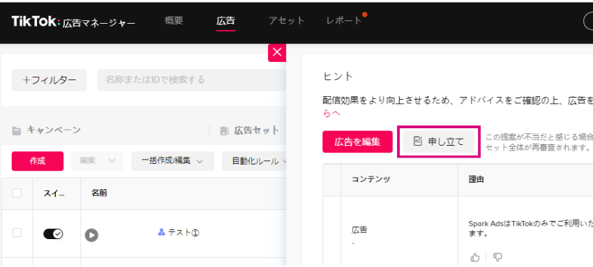The width and height of the screenshot is (593, 267).
Task: Click the 理由 column header
Action: pyautogui.click(x=476, y=180)
